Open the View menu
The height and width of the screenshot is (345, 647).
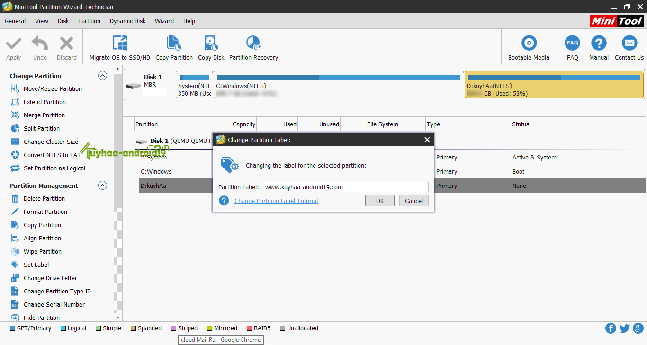[42, 21]
